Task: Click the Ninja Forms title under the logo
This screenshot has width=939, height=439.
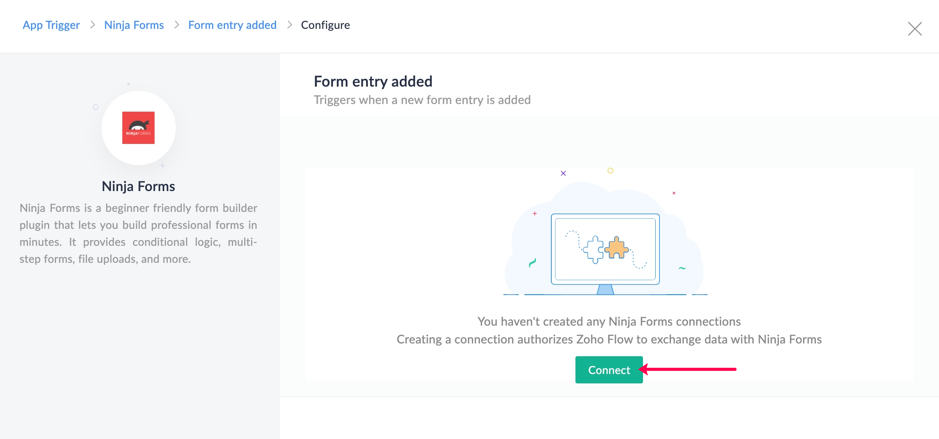Action: click(138, 186)
